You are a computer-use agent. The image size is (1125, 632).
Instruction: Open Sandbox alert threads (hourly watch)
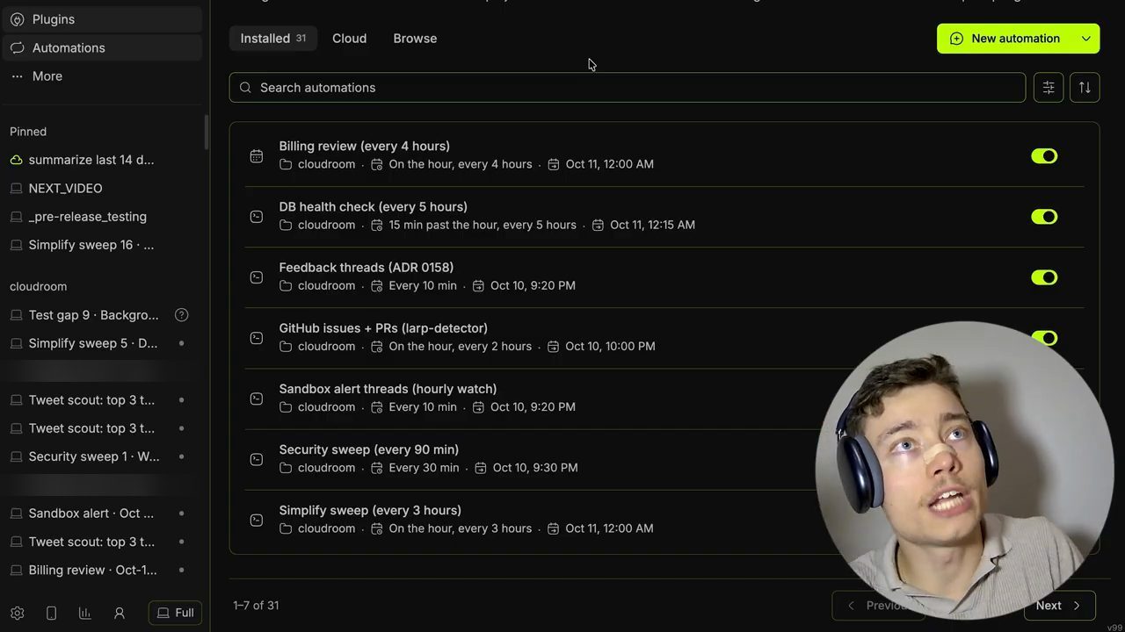(388, 389)
